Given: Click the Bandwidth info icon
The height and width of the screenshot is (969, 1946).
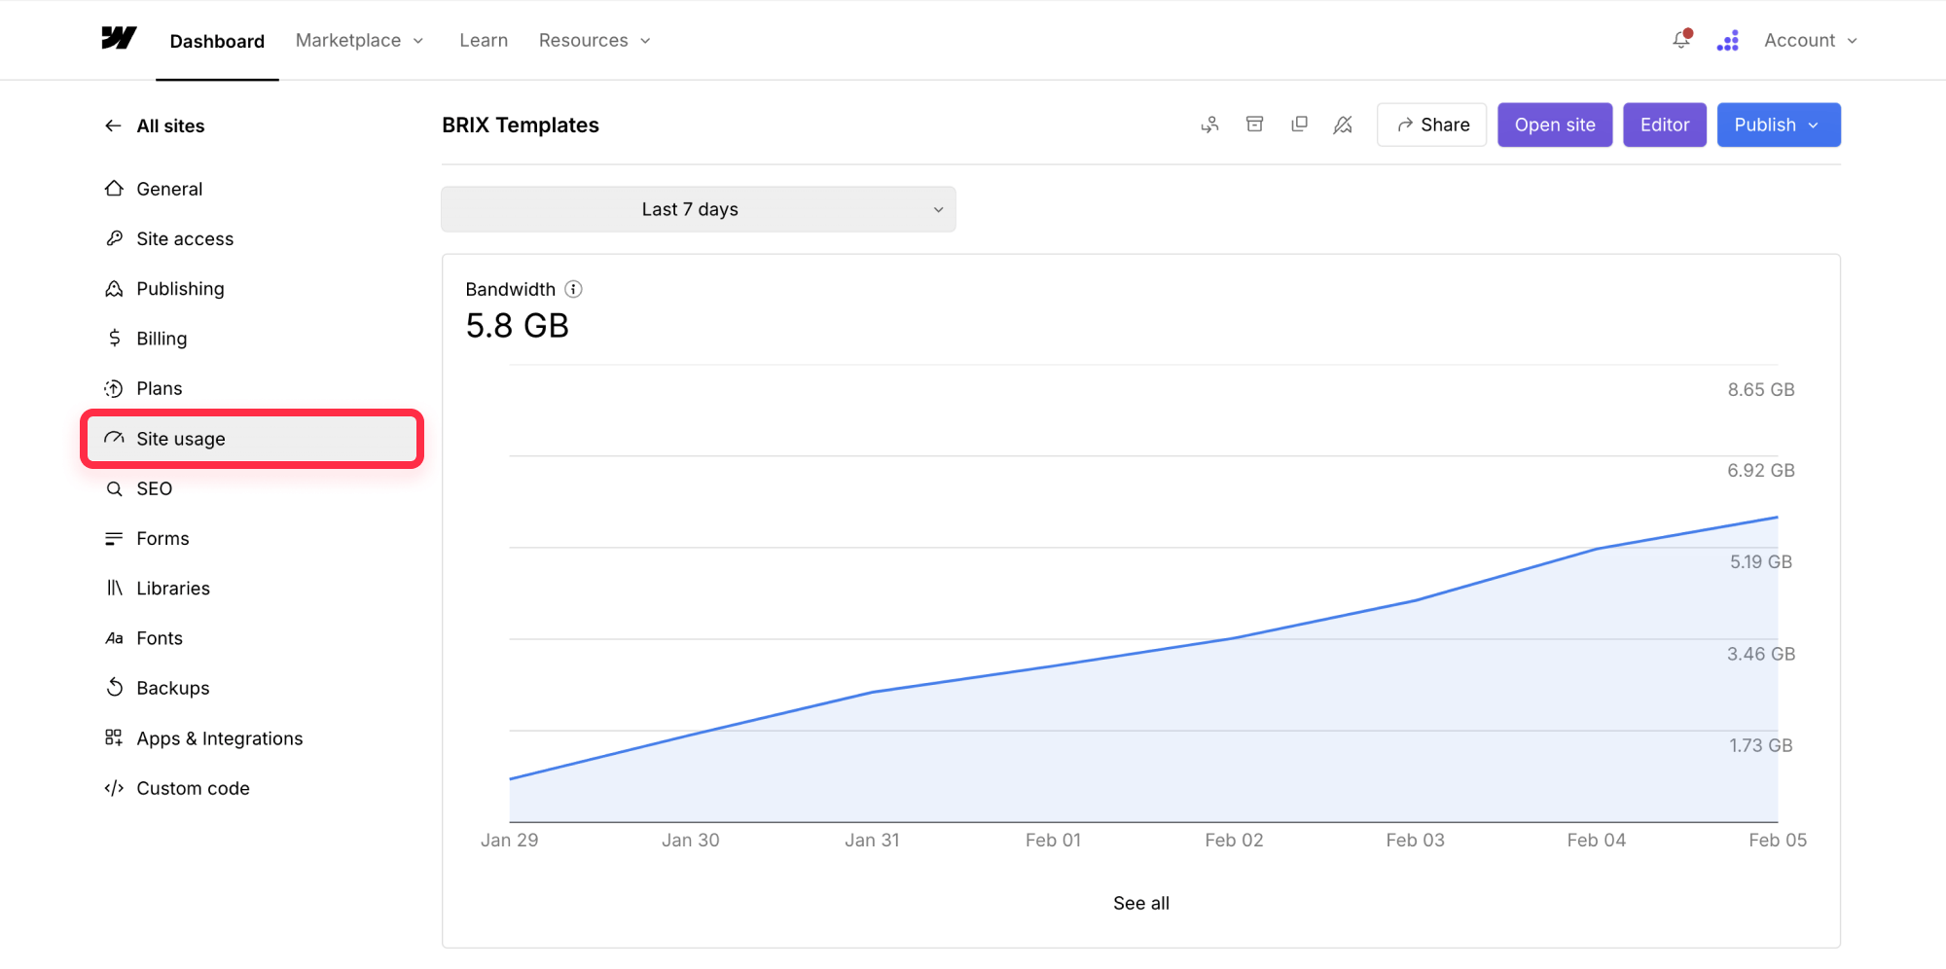Looking at the screenshot, I should click(x=574, y=289).
